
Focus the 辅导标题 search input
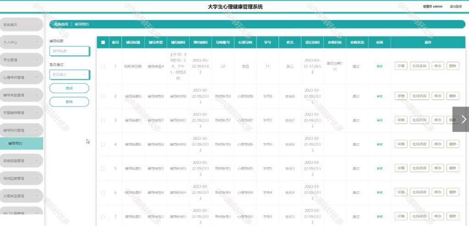tap(70, 51)
